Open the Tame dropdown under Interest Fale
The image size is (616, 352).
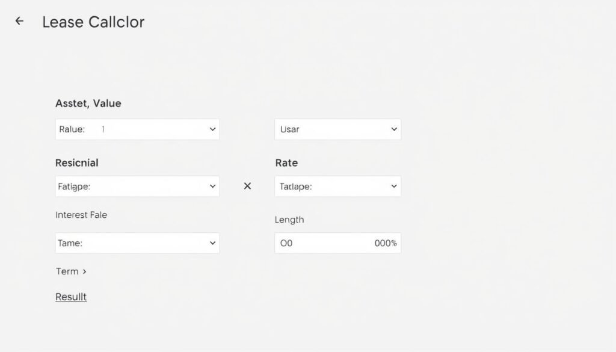click(x=137, y=242)
